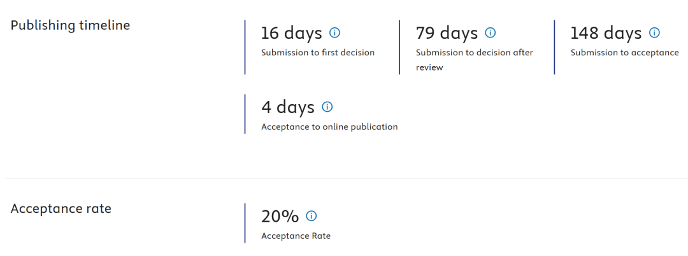Click the info icon beside 148 days

click(654, 32)
